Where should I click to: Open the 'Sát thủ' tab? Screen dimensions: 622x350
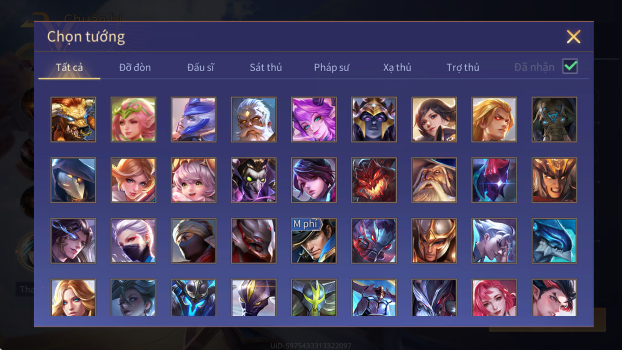pyautogui.click(x=266, y=67)
